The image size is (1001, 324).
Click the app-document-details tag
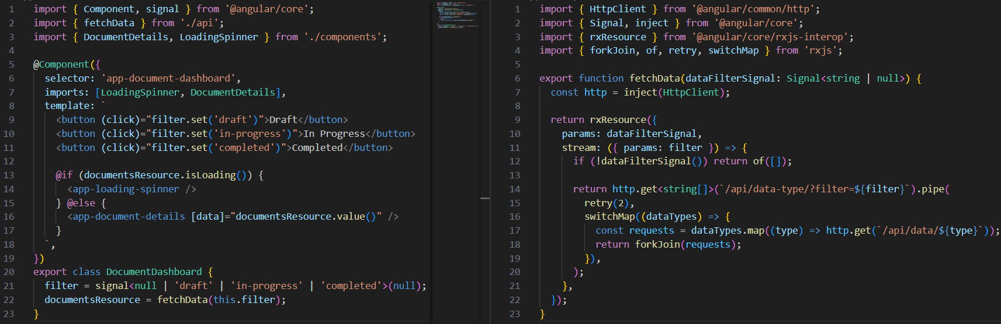[x=129, y=216]
